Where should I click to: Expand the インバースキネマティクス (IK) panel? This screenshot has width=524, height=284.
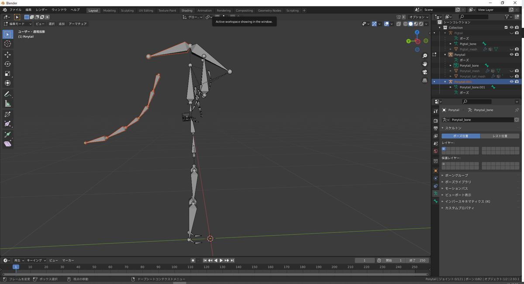point(467,202)
